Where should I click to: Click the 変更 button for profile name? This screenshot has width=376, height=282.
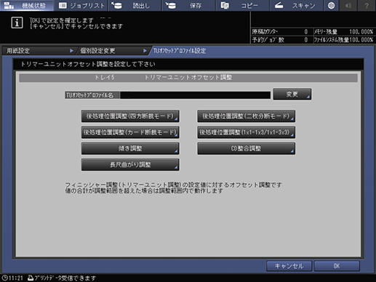[x=292, y=94]
